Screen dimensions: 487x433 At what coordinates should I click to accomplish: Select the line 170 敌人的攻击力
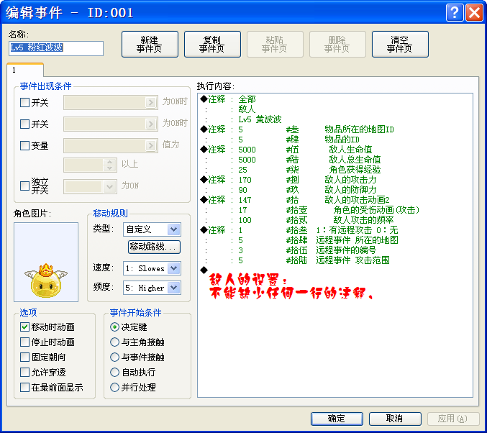(335, 180)
